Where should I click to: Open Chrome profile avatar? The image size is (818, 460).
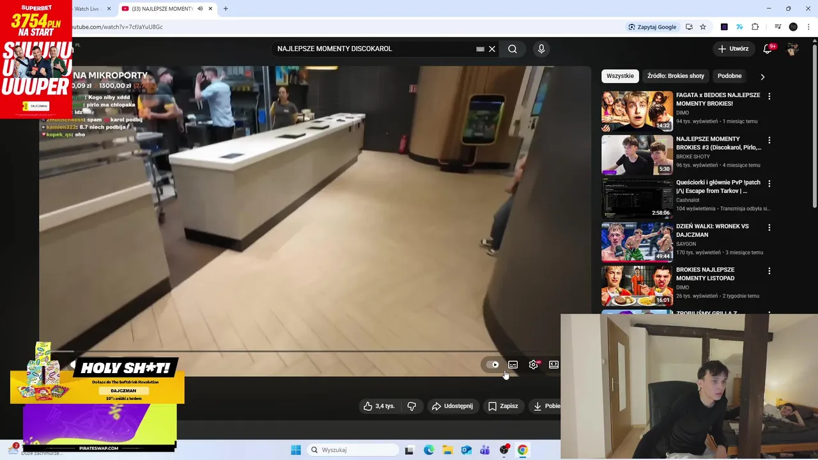pos(793,27)
